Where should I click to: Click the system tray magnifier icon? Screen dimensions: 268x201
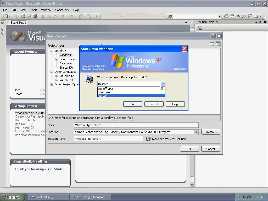pyautogui.click(x=249, y=197)
